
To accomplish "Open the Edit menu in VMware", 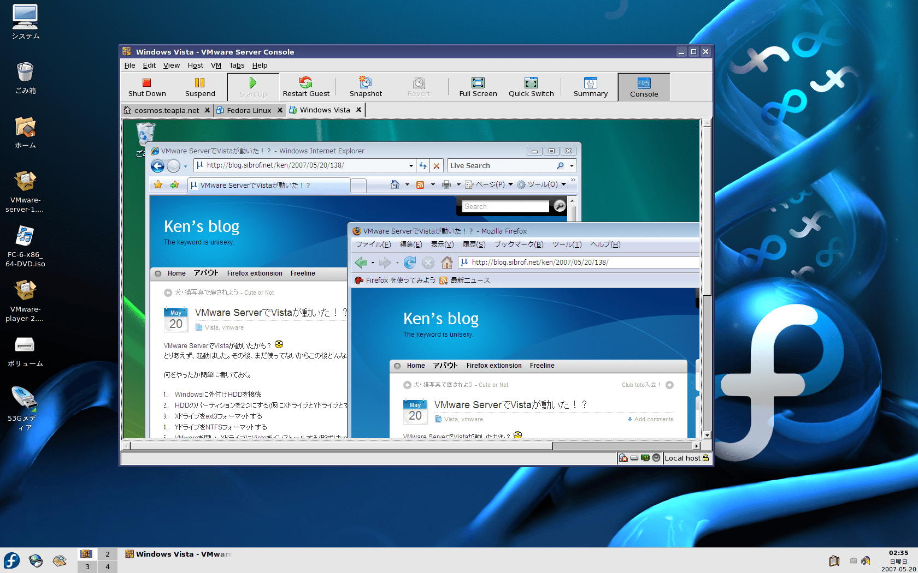I will tap(149, 65).
